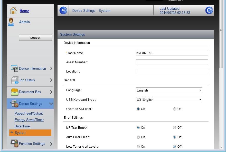Set Low Toner Alert Level to On

138,147
